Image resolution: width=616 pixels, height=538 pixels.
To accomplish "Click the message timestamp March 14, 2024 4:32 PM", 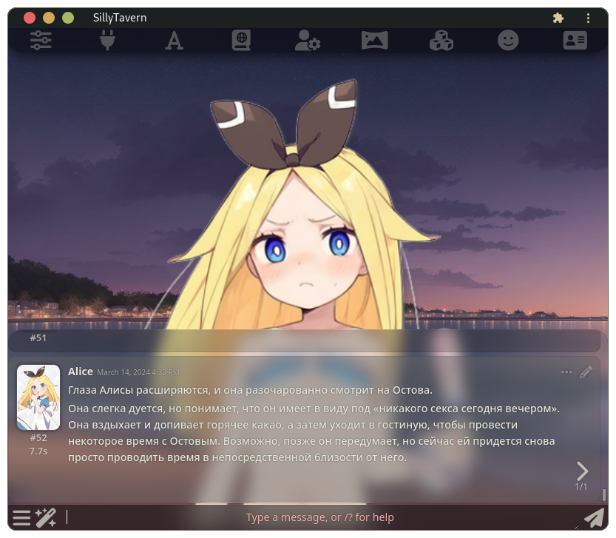I will coord(138,372).
